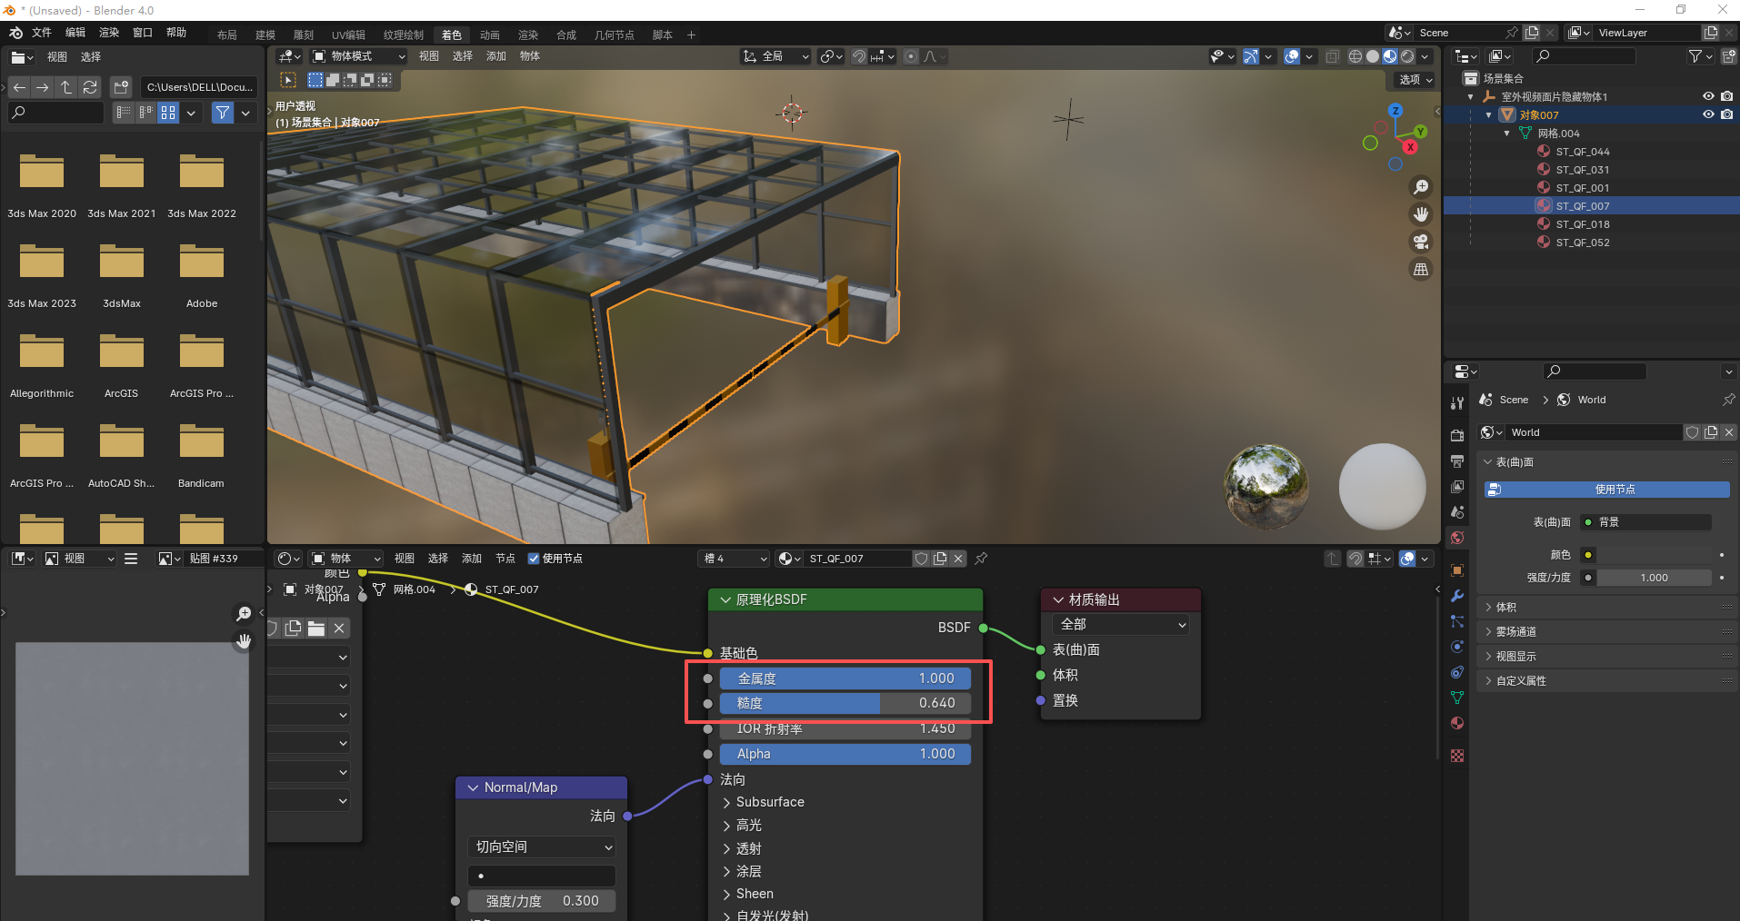
Task: Refresh the file browser folder list
Action: [90, 87]
